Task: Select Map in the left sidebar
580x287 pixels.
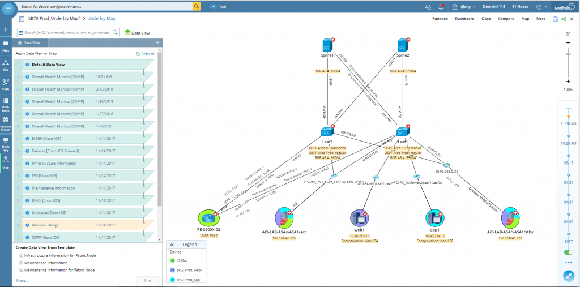Action: tap(6, 162)
